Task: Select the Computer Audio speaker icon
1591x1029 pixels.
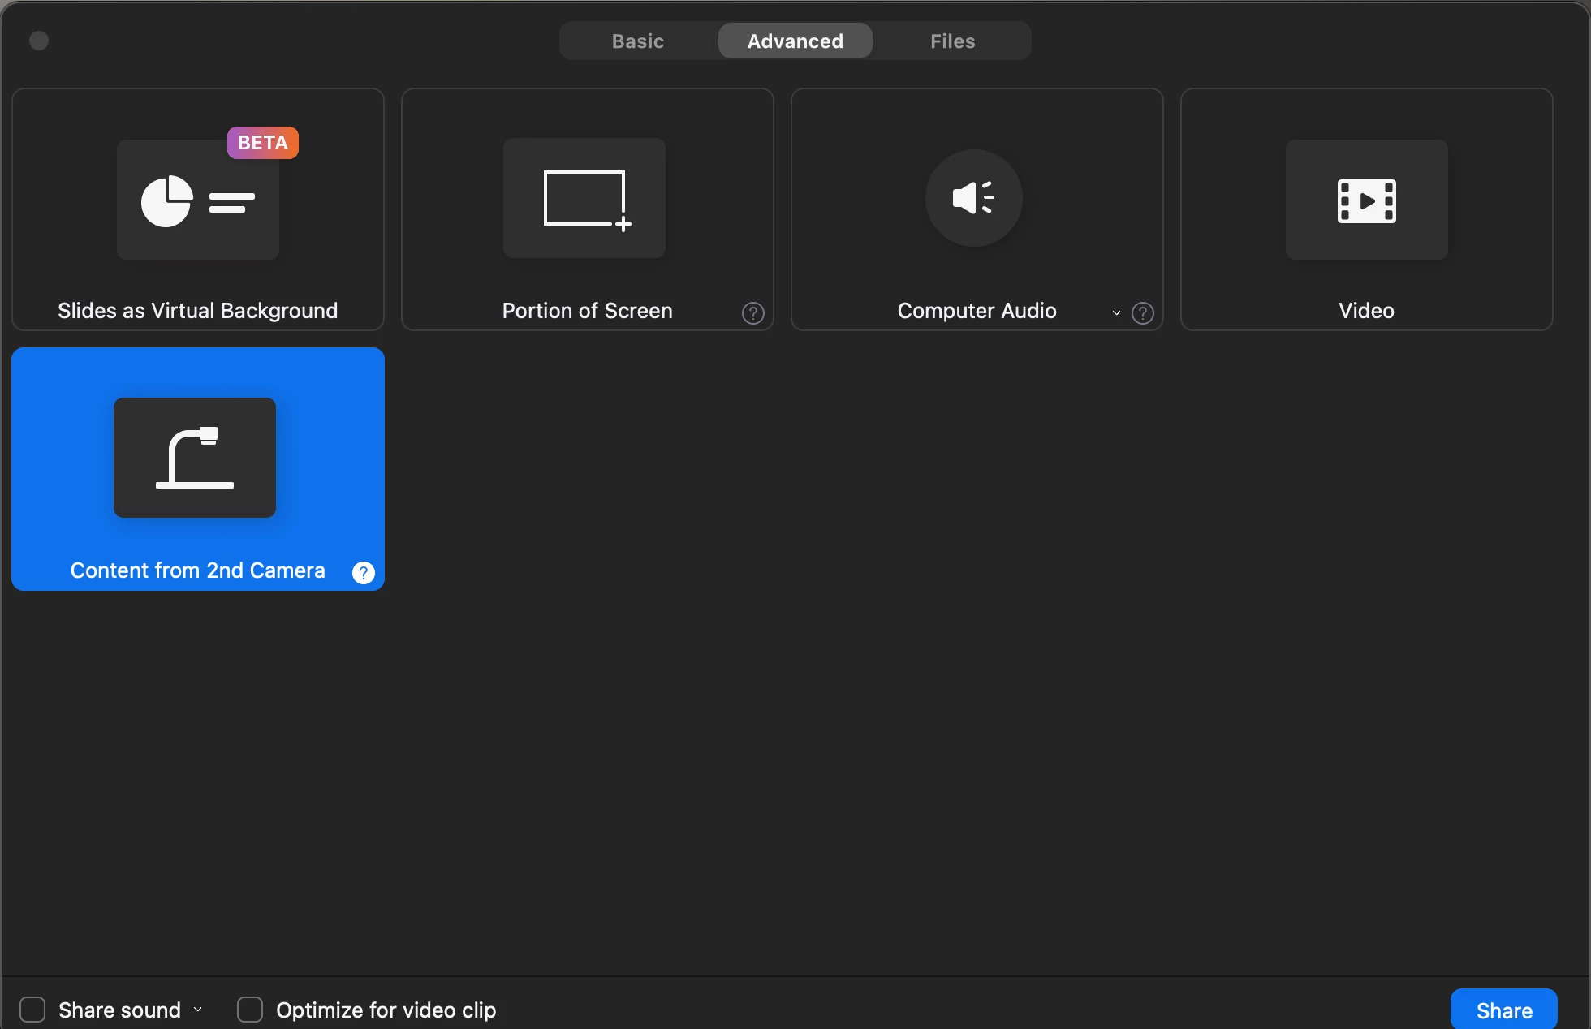Action: [973, 198]
